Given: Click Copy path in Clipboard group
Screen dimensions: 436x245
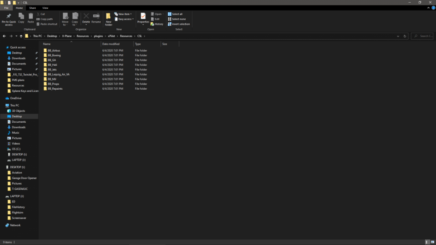Looking at the screenshot, I should (x=44, y=19).
